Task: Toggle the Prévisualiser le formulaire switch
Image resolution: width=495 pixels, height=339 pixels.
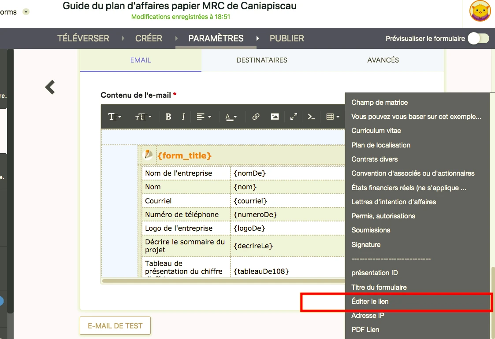Action: (x=478, y=38)
